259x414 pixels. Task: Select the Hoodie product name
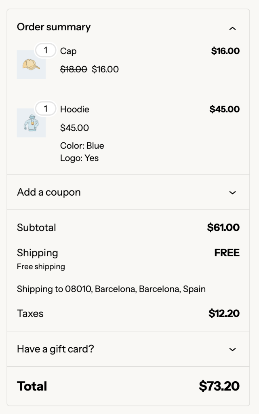tap(74, 109)
